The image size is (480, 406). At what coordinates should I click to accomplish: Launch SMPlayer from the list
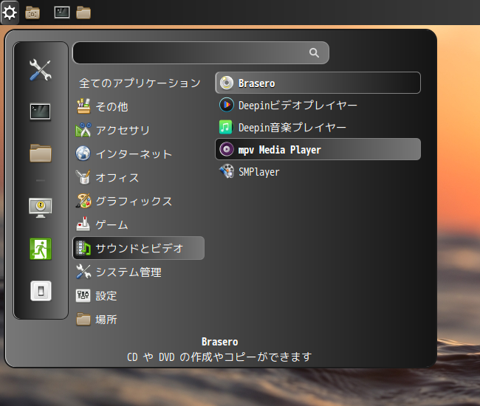(x=318, y=171)
